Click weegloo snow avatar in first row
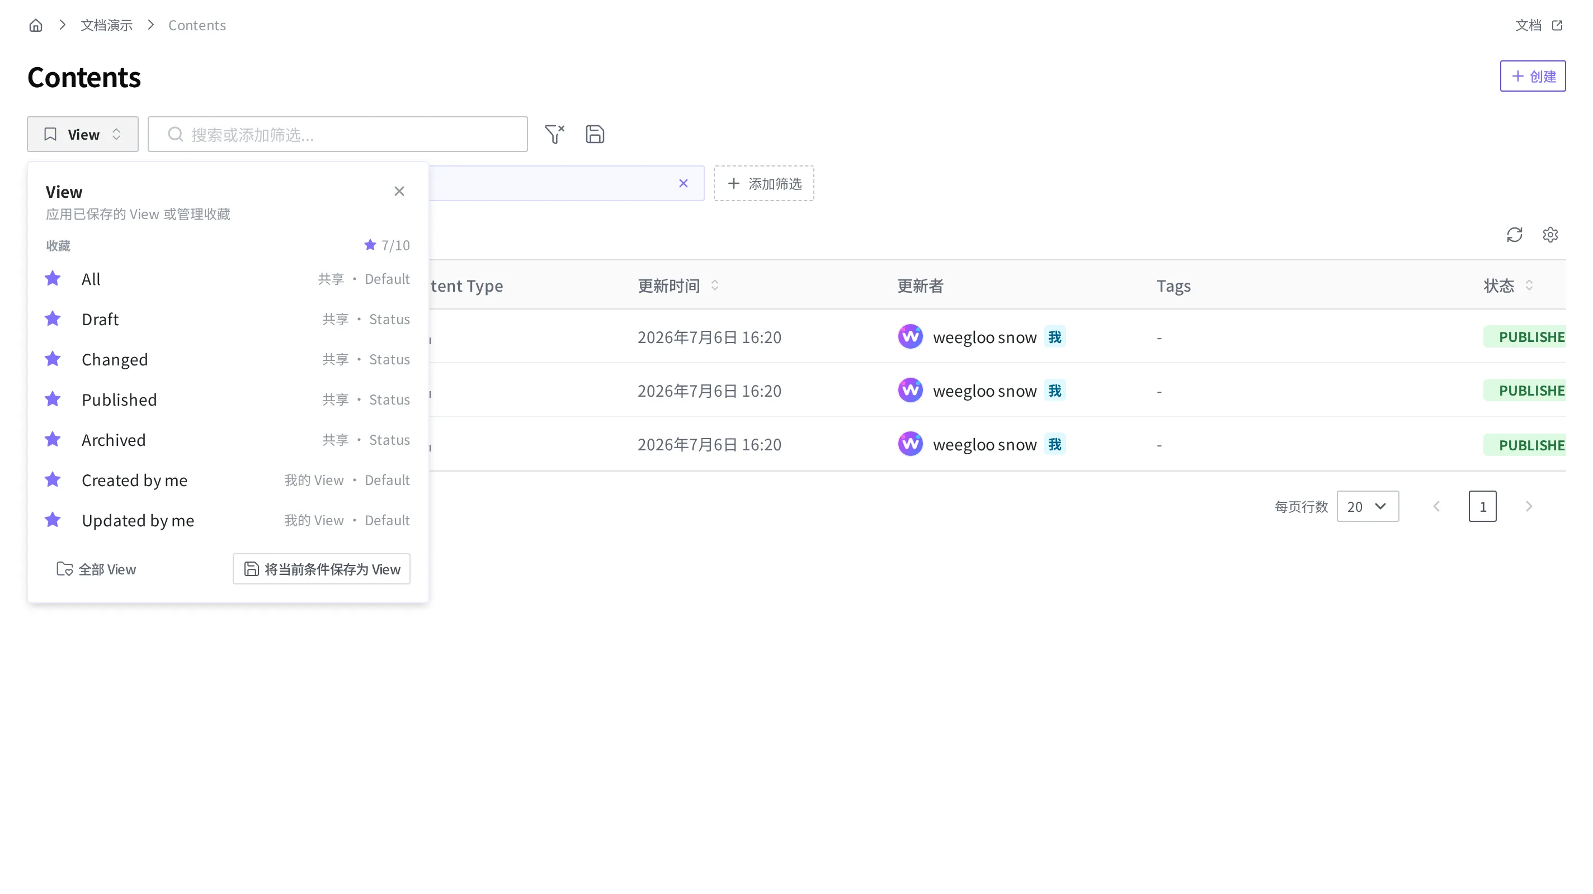This screenshot has height=894, width=1593. tap(910, 337)
